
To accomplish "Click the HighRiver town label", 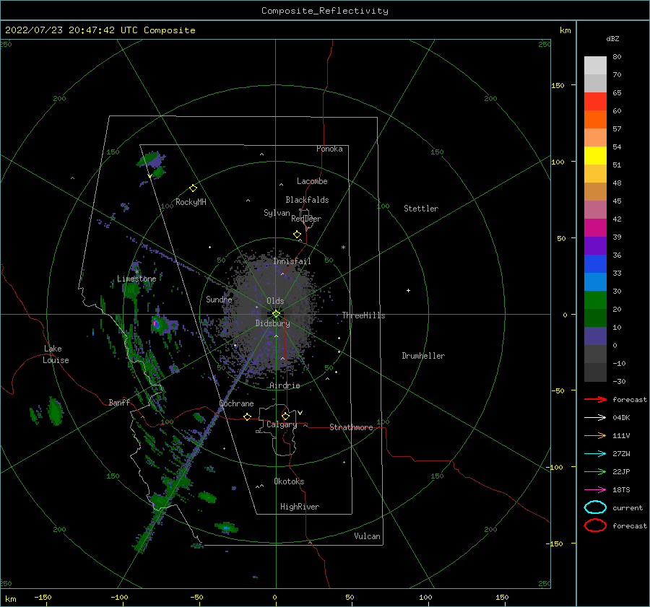I will pyautogui.click(x=300, y=507).
